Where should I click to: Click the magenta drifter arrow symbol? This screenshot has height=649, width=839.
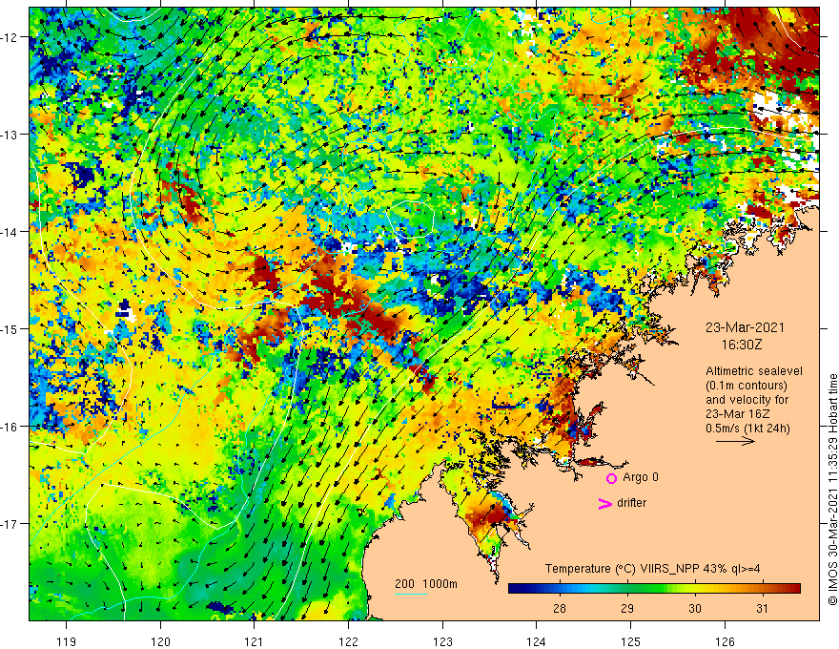point(605,503)
